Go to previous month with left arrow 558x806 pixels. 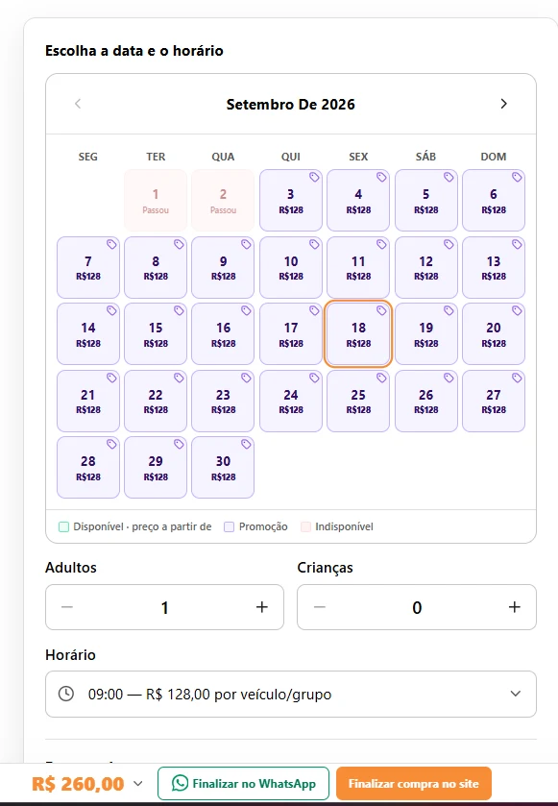pyautogui.click(x=78, y=104)
